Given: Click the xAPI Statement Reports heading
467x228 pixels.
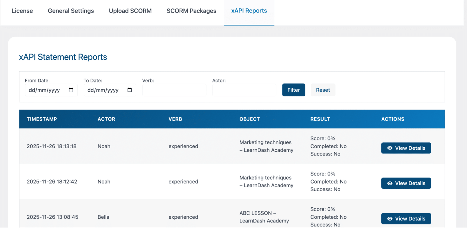Looking at the screenshot, I should (63, 57).
